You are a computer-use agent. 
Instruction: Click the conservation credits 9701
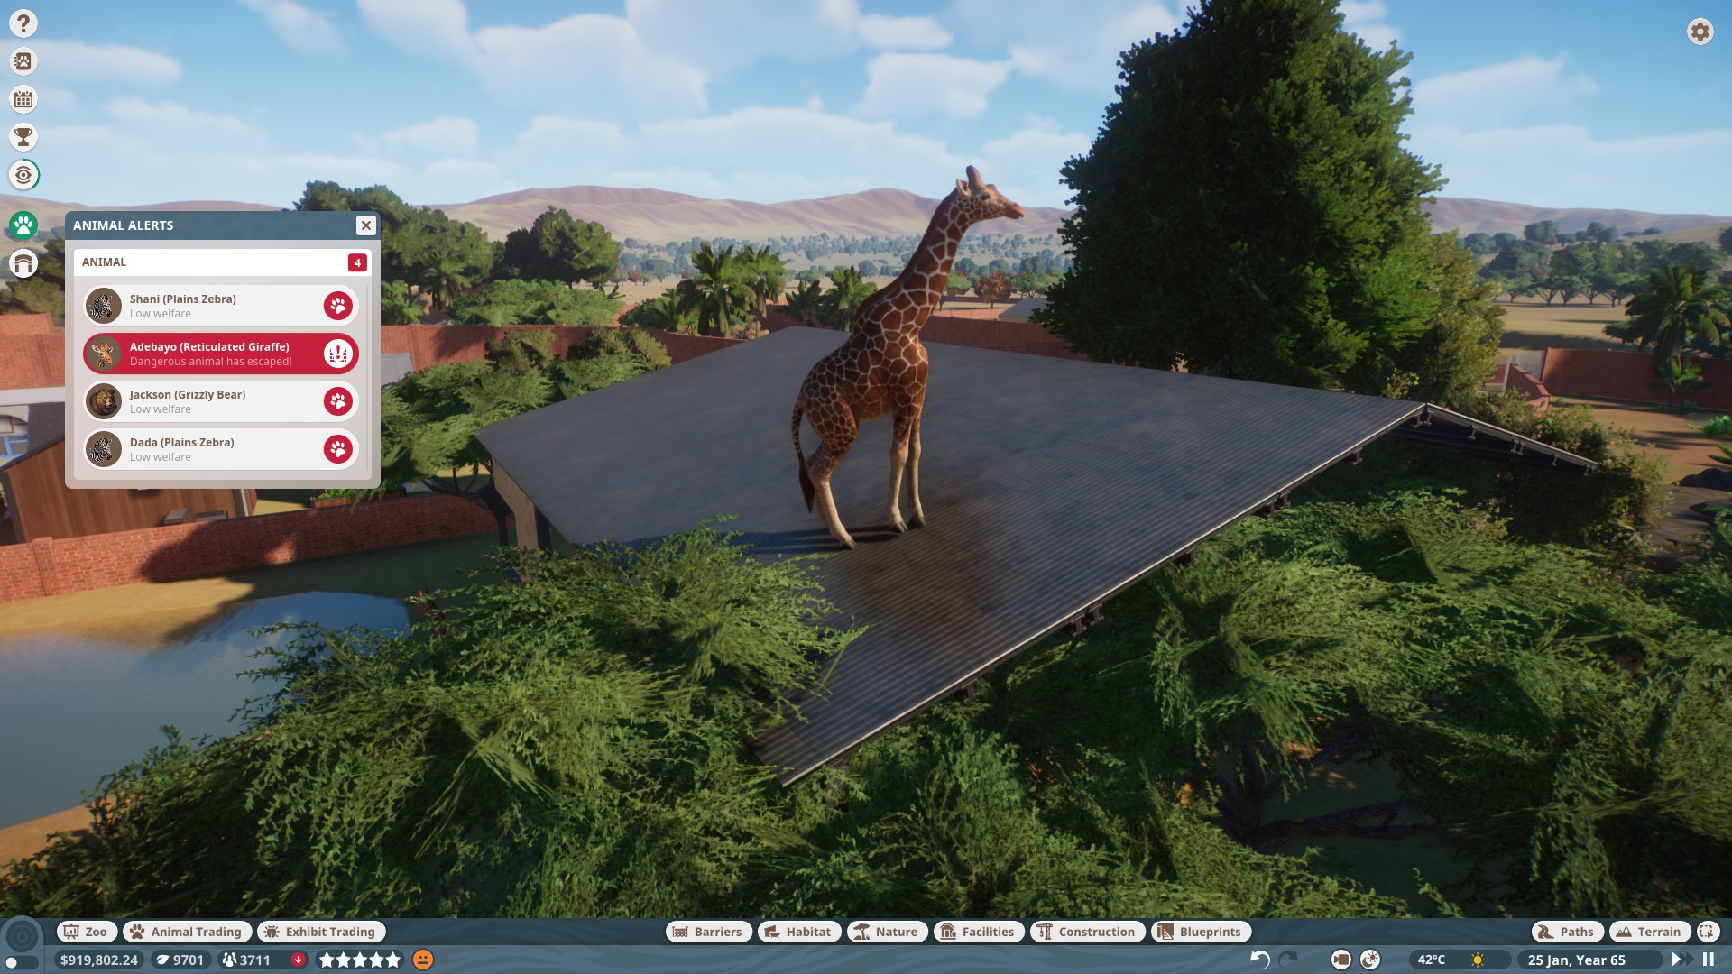[180, 960]
